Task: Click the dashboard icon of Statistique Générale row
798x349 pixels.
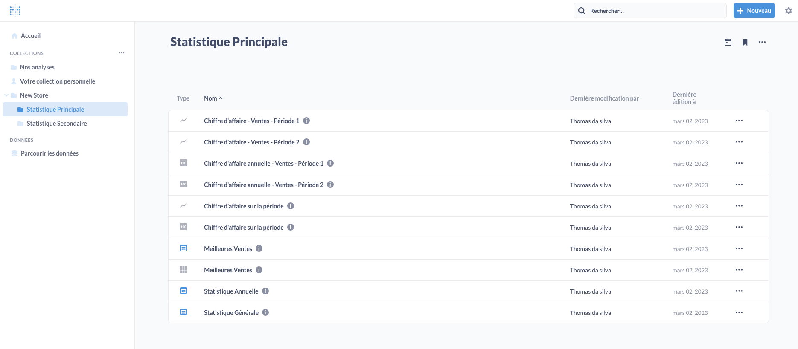Action: tap(183, 312)
